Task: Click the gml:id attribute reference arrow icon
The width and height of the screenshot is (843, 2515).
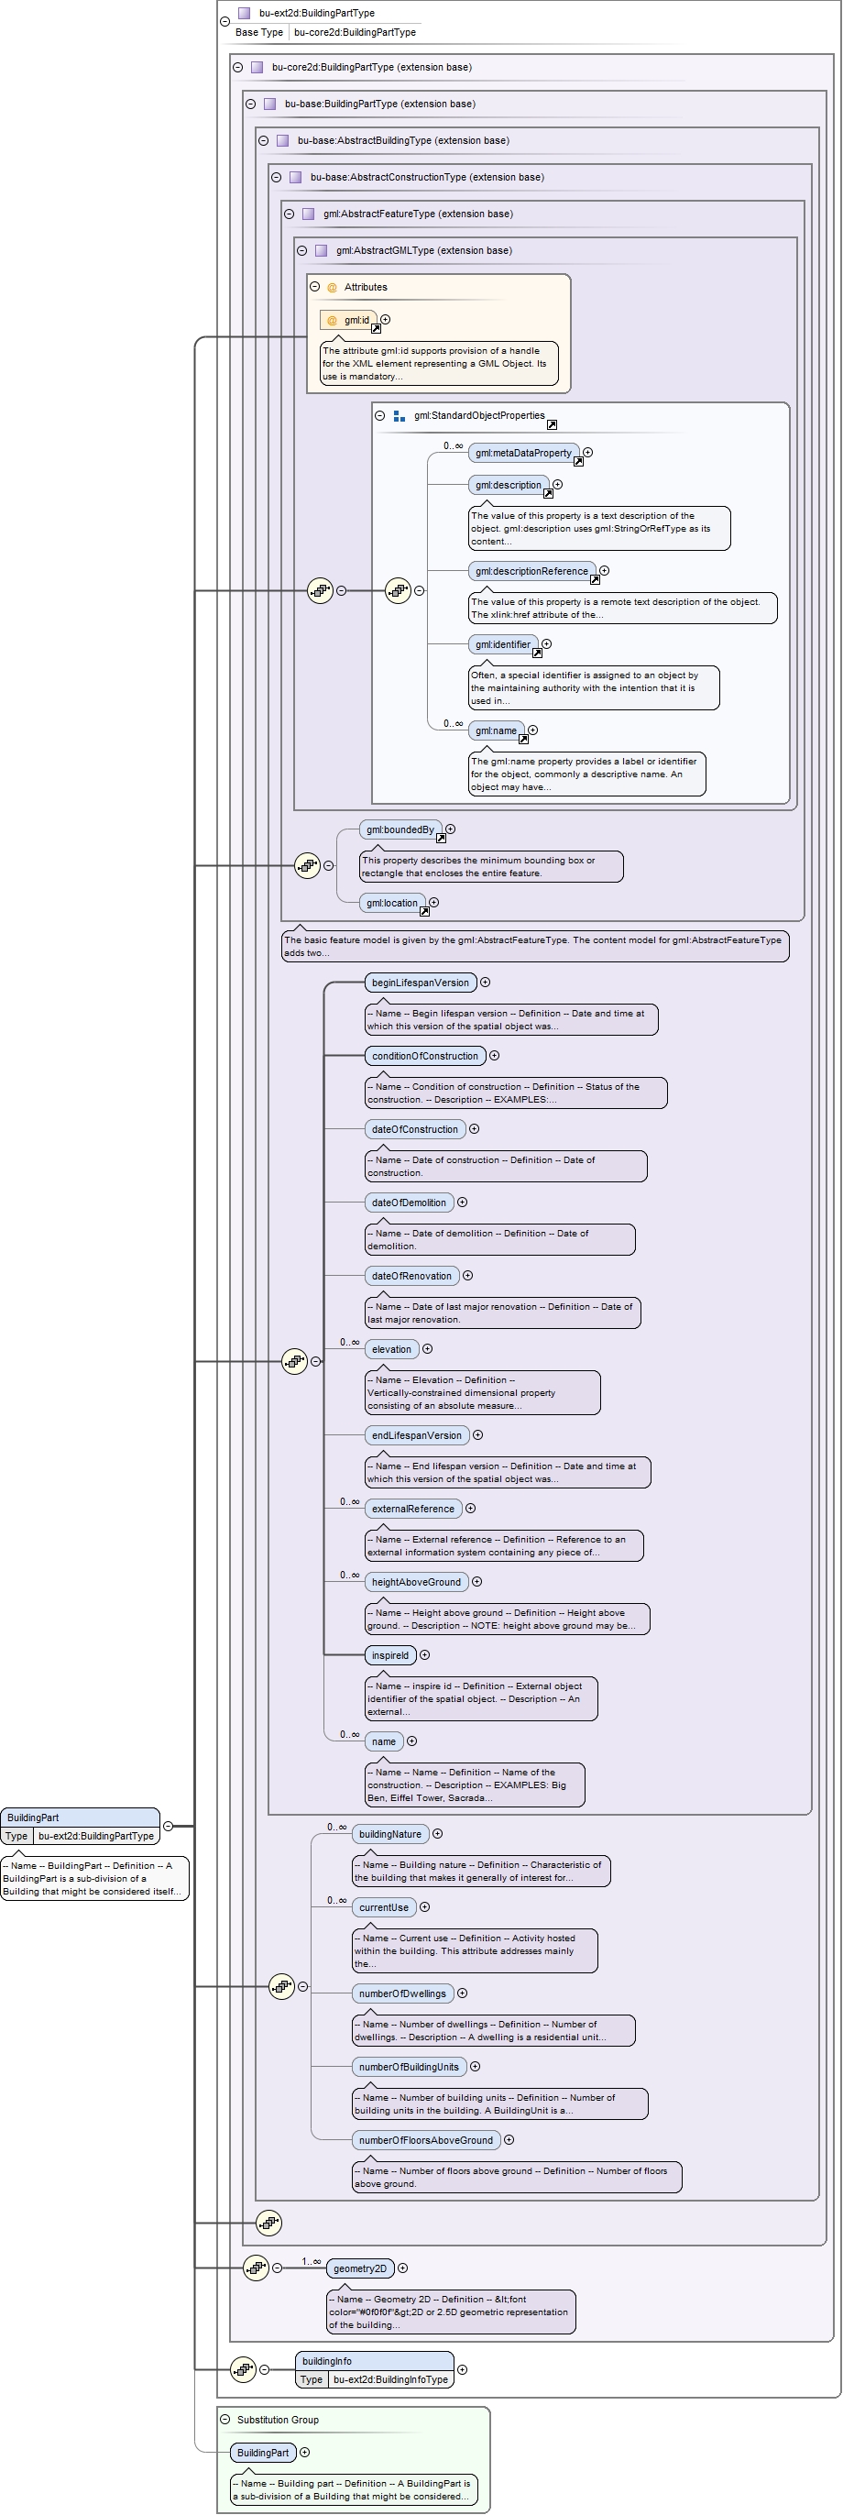Action: (376, 328)
